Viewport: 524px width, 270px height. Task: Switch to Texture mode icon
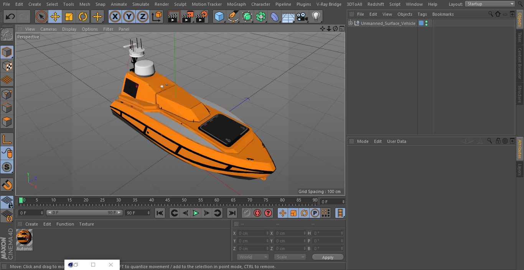(x=7, y=66)
